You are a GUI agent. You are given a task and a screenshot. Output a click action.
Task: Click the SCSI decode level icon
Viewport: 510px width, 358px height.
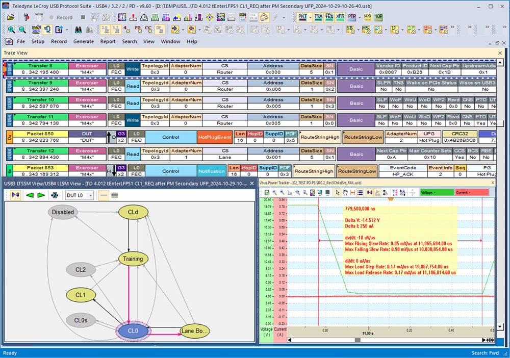(367, 17)
